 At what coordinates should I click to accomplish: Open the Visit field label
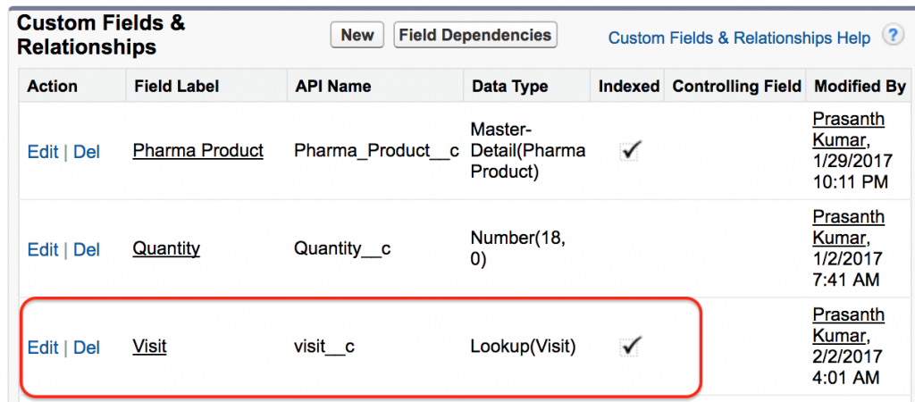point(149,348)
